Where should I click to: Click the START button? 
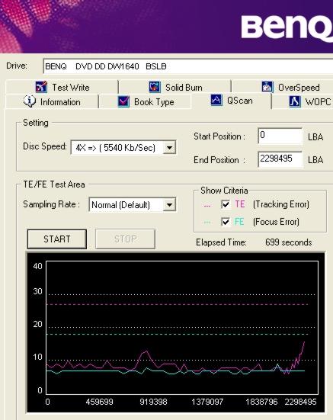click(x=56, y=239)
